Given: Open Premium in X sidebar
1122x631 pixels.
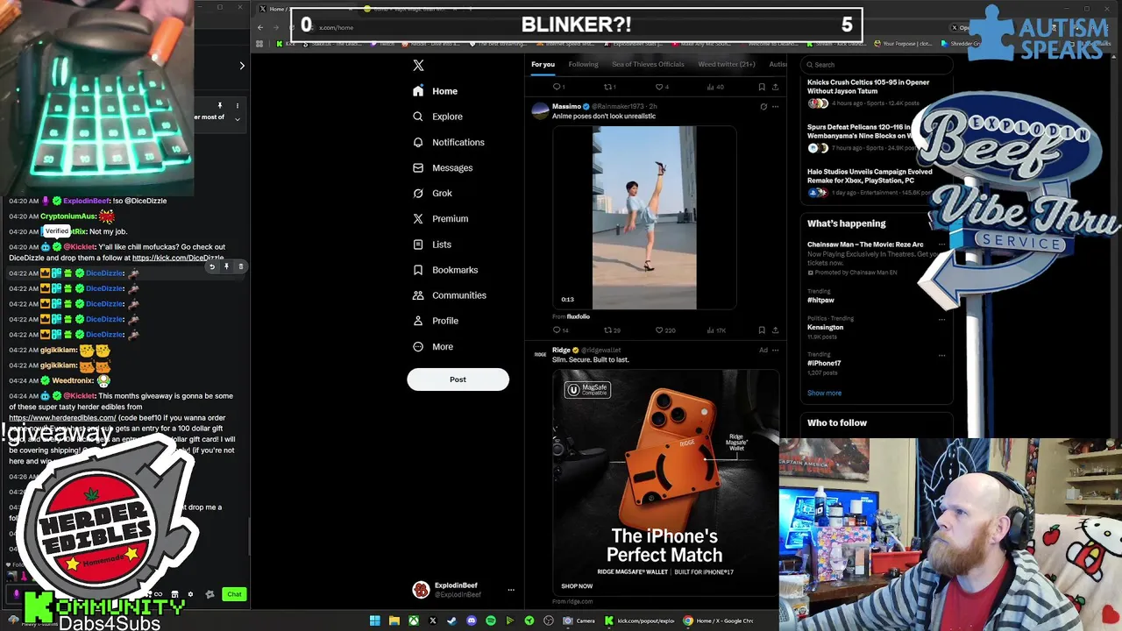Looking at the screenshot, I should [x=440, y=218].
